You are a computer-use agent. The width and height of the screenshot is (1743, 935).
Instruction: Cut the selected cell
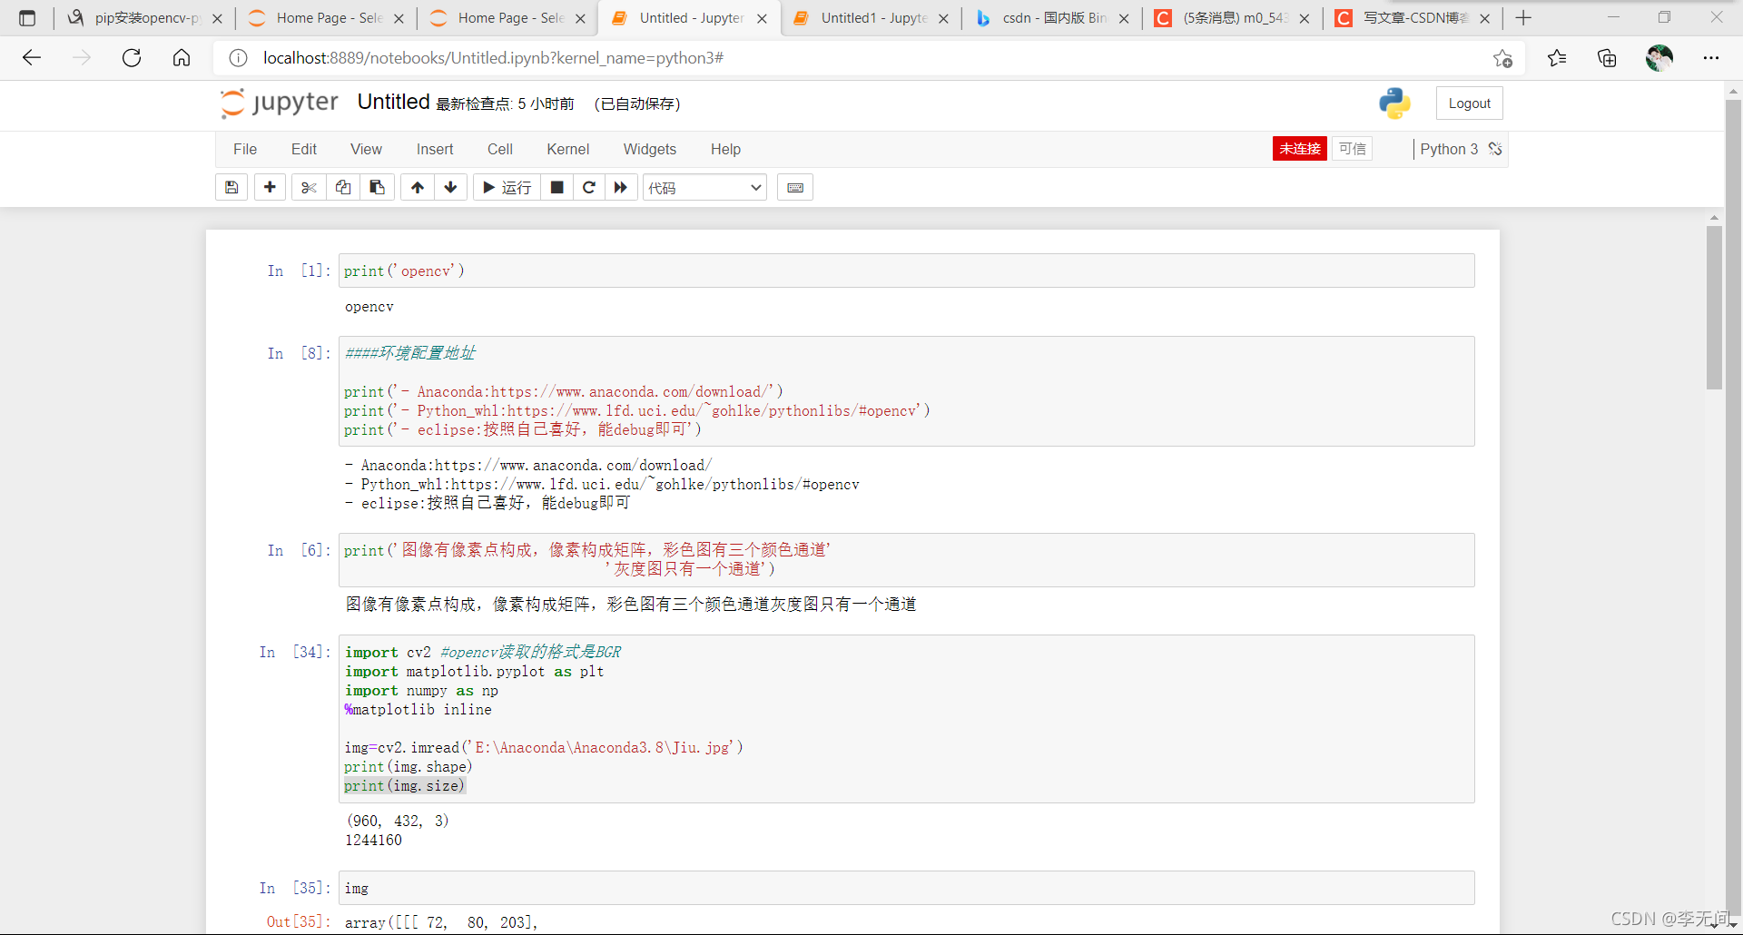pos(308,187)
